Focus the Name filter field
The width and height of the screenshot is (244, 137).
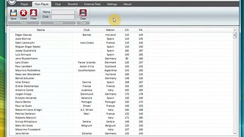click(x=63, y=12)
